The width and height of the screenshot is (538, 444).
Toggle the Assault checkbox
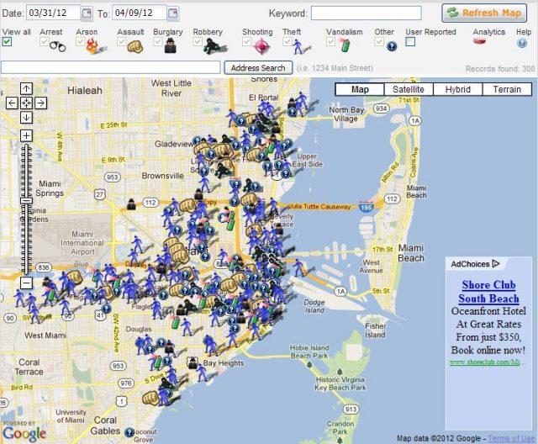[x=121, y=42]
